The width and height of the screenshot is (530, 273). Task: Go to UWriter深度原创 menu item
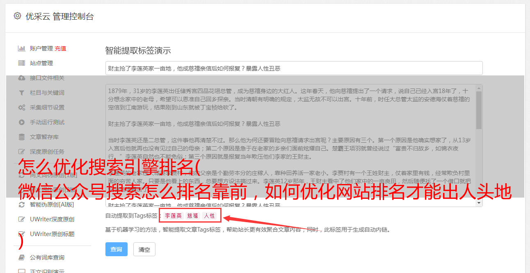coord(52,219)
